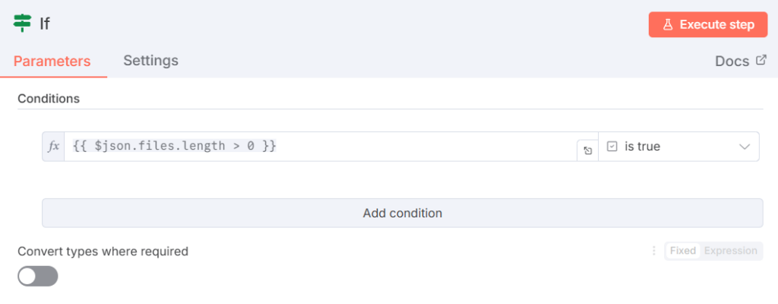This screenshot has width=778, height=304.
Task: Switch parameter mode to Expression
Action: (x=730, y=251)
